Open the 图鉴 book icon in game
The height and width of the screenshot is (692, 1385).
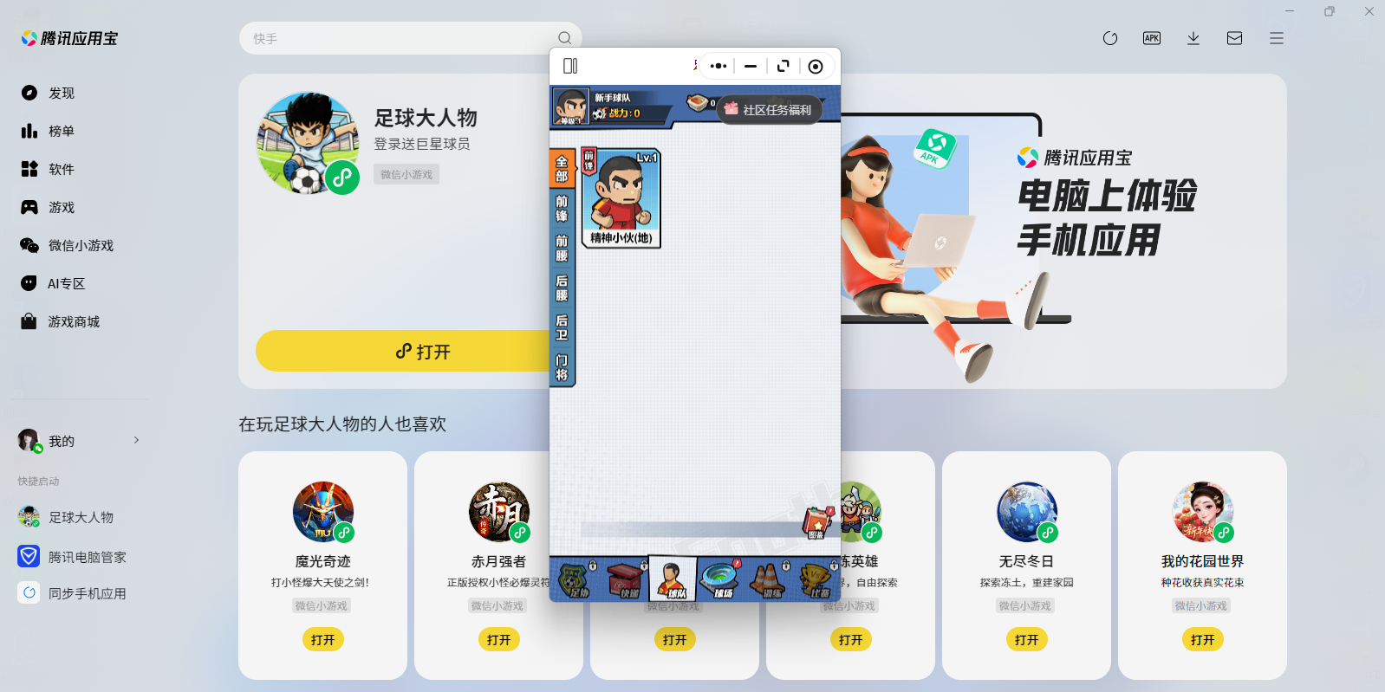[x=816, y=522]
